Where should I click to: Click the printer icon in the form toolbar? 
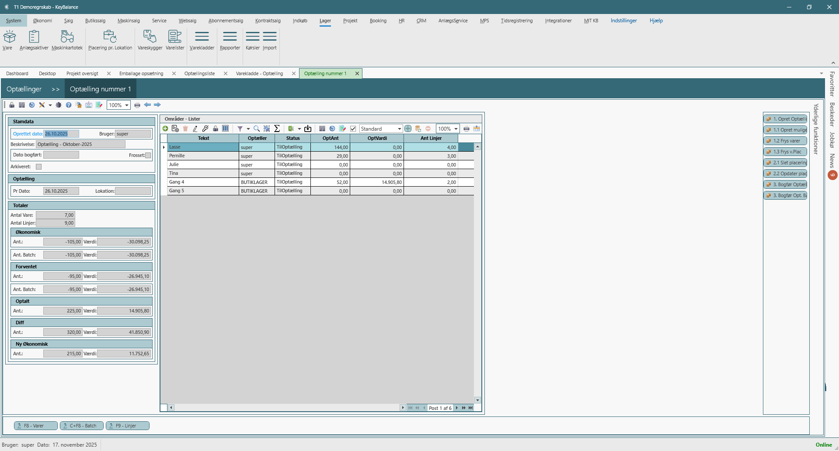point(137,105)
